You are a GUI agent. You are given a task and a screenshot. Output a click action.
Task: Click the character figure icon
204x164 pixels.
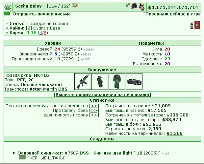pos(142,7)
